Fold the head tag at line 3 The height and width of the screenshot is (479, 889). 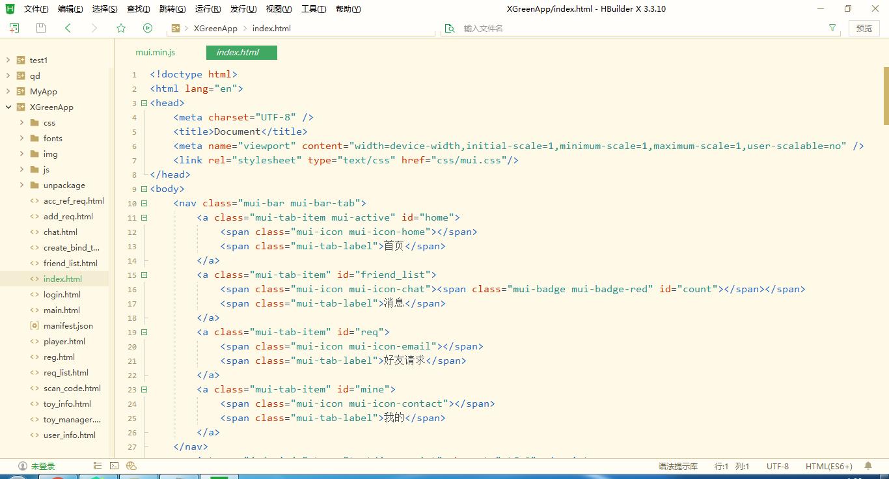[x=144, y=103]
